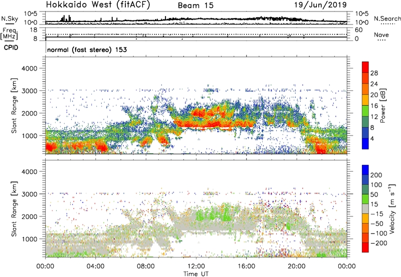
Task: Select the 'Freq. [MHz]' axis label
Action: tap(10, 33)
